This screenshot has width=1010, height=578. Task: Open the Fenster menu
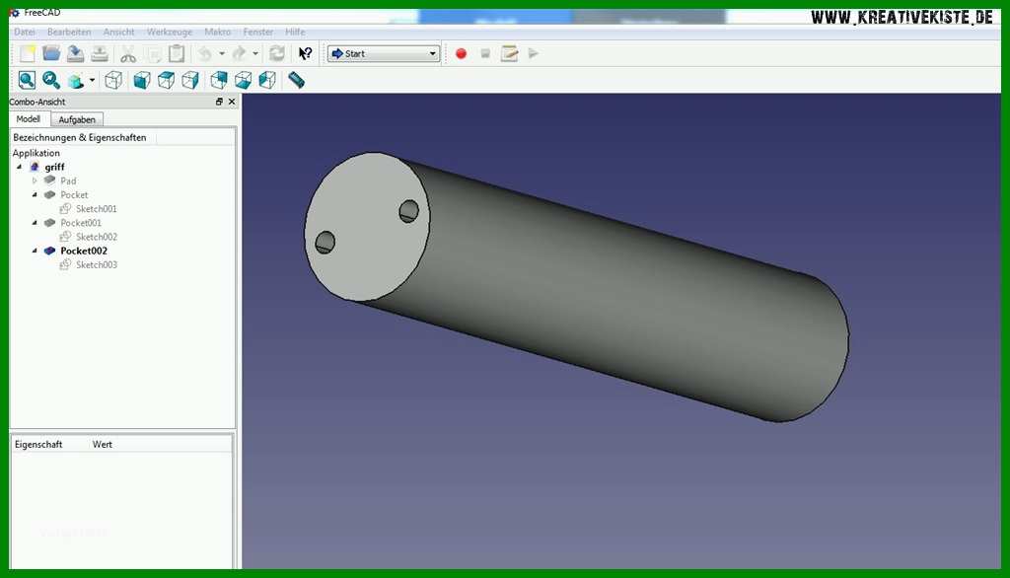pos(258,32)
